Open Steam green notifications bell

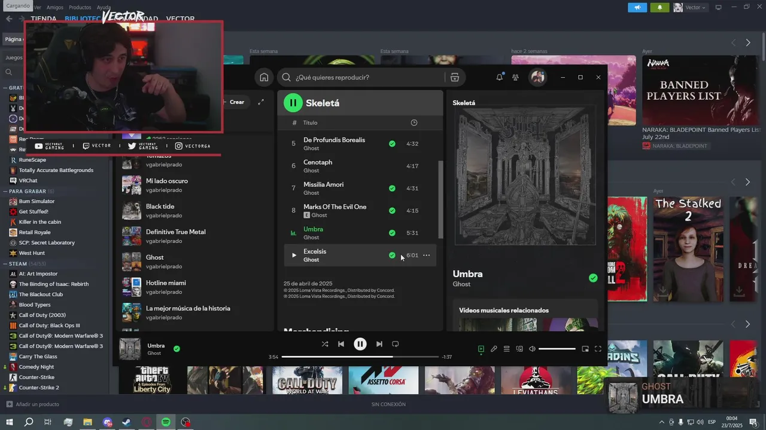click(660, 7)
